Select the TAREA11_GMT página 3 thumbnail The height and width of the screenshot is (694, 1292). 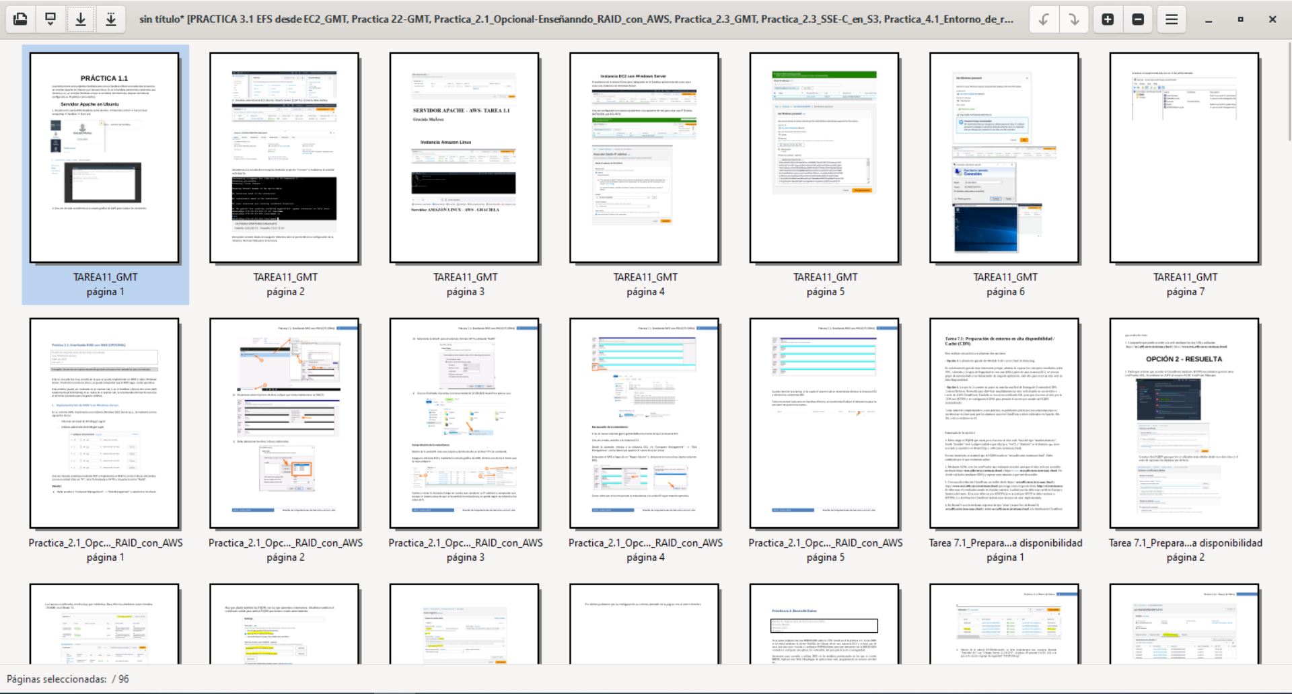pos(464,157)
